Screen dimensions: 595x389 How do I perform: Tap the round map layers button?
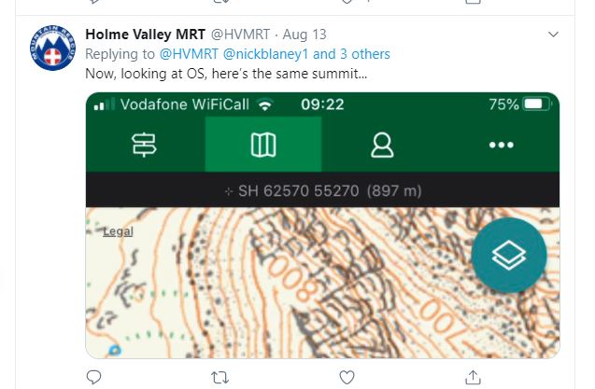point(508,257)
